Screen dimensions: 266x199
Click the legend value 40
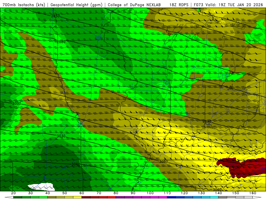[48, 193]
